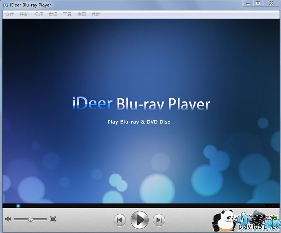
Task: Open the 视频 (Video) menu
Action: click(x=38, y=14)
